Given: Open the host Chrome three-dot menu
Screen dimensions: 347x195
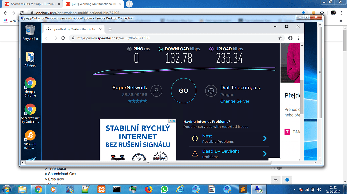Looking at the screenshot, I should [x=341, y=13].
